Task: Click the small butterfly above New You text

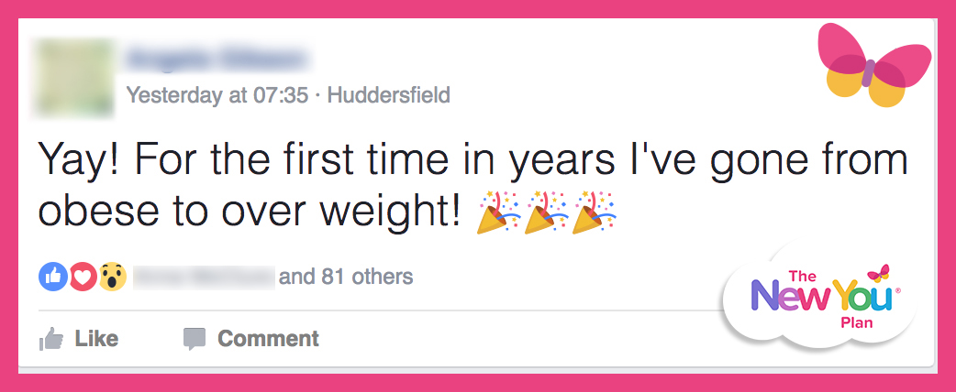Action: coord(879,273)
